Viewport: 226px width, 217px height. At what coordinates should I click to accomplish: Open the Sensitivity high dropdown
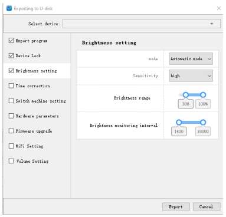191,75
